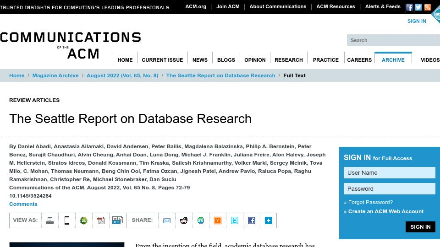
Task: Open ACM.org link in top bar
Action: [x=196, y=6]
